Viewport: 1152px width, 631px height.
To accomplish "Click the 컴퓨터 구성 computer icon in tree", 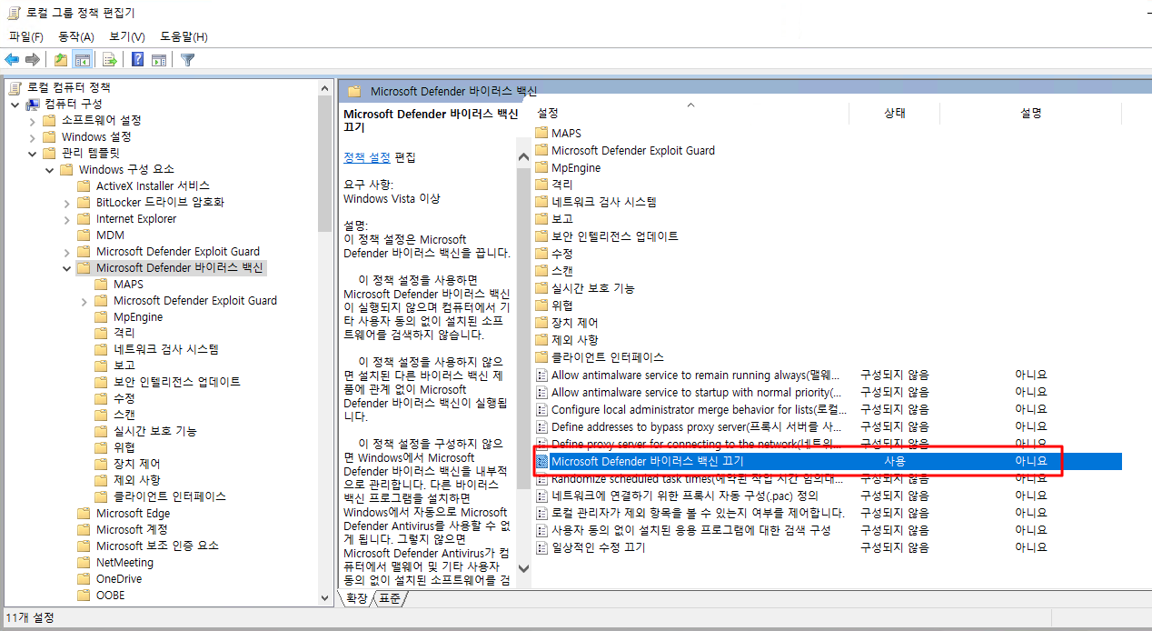I will [x=33, y=104].
